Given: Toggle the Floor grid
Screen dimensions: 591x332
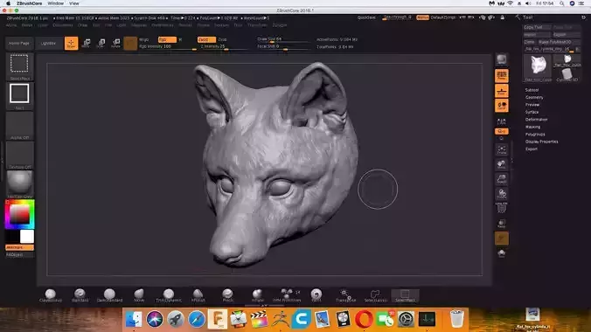Looking at the screenshot, I should pos(502,91).
